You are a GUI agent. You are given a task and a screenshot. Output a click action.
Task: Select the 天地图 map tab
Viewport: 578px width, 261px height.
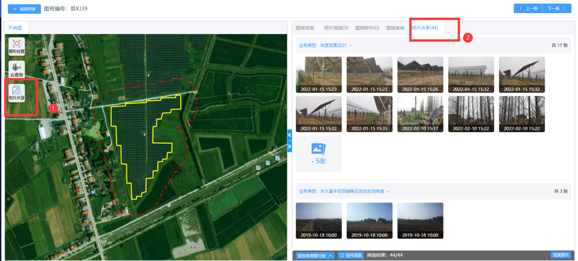pyautogui.click(x=16, y=28)
